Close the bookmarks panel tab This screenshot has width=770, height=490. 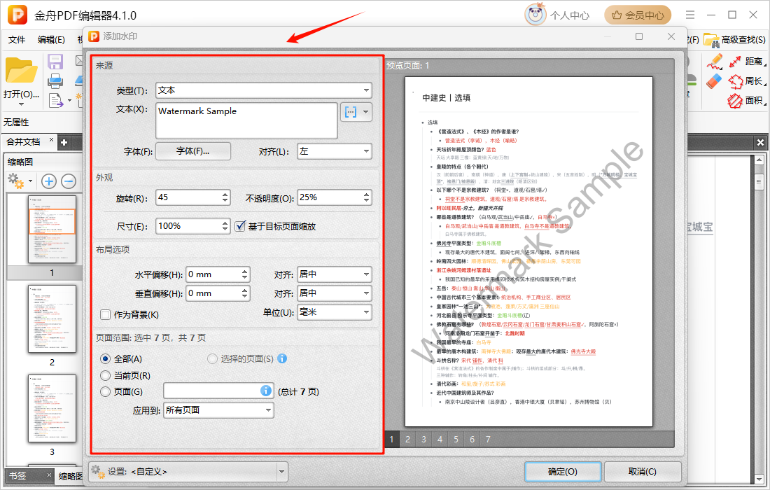[49, 475]
